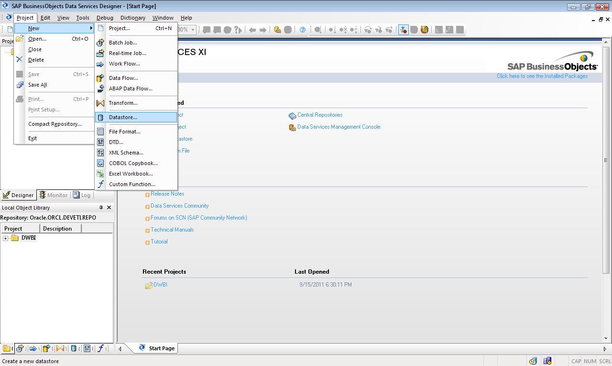This screenshot has width=612, height=366.
Task: Open the Jobs tab icon in object library
Action: pyautogui.click(x=20, y=348)
